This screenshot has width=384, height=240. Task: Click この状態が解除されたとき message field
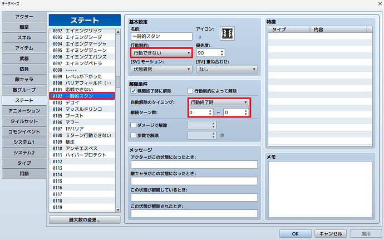point(194,213)
